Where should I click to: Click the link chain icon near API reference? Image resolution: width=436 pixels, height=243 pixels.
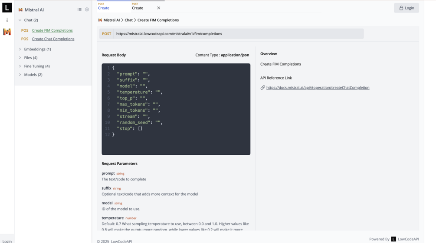point(262,88)
